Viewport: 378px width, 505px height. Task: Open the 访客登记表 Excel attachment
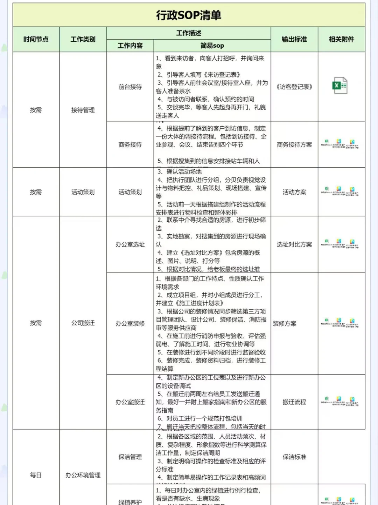click(339, 85)
